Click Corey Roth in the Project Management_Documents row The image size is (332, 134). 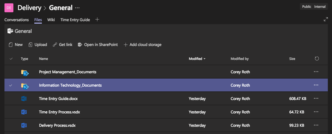click(x=240, y=72)
